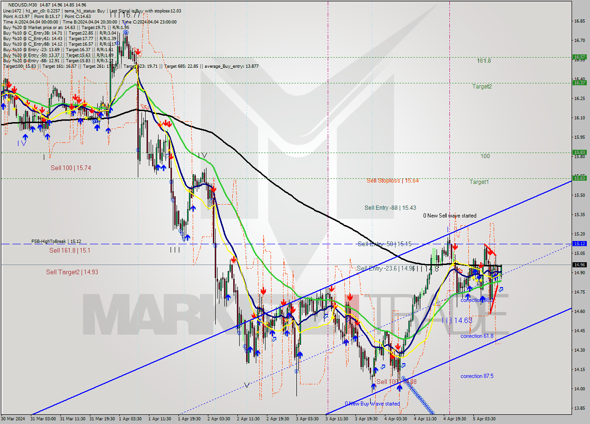Select the green 'Target1' label
The height and width of the screenshot is (424, 590).
[479, 182]
